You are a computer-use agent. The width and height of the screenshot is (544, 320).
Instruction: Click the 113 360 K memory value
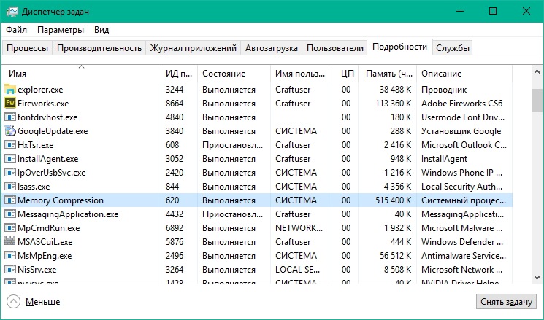click(393, 104)
